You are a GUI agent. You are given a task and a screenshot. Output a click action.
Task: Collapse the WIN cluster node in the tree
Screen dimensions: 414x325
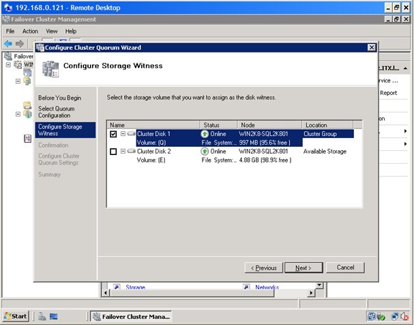click(8, 64)
